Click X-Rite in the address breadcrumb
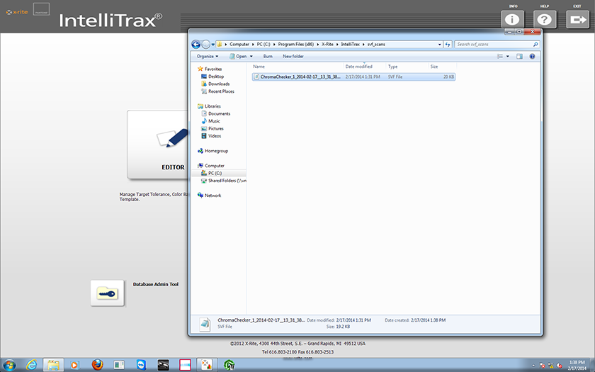The image size is (595, 372). click(327, 45)
